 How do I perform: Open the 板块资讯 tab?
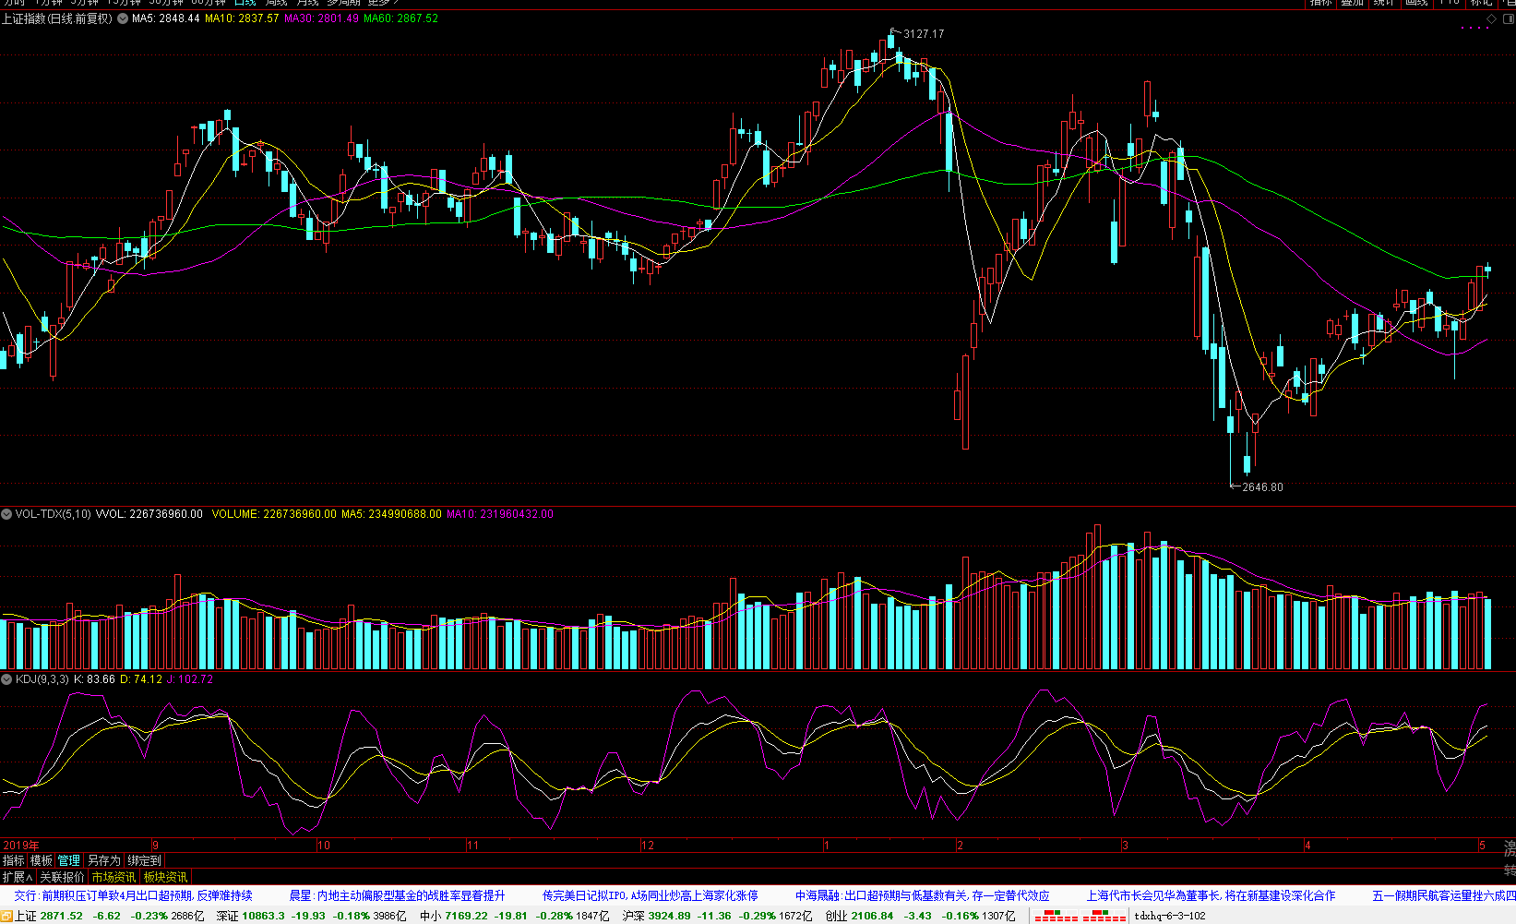pos(165,877)
